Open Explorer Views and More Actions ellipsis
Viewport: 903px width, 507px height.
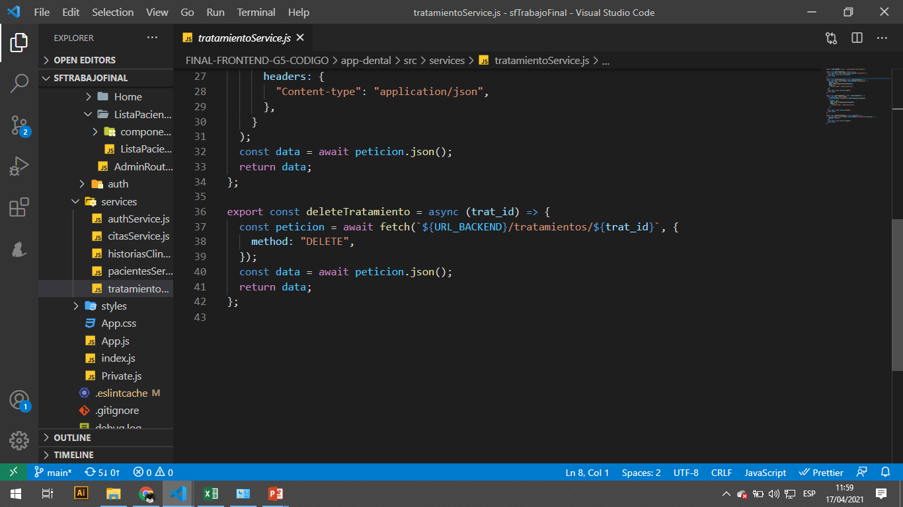coord(153,38)
